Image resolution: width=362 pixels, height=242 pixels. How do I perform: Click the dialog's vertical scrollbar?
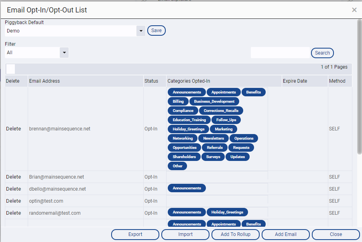(359, 87)
